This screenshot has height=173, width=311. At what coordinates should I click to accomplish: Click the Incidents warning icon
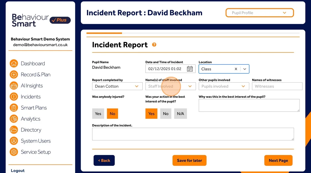[x=14, y=97]
